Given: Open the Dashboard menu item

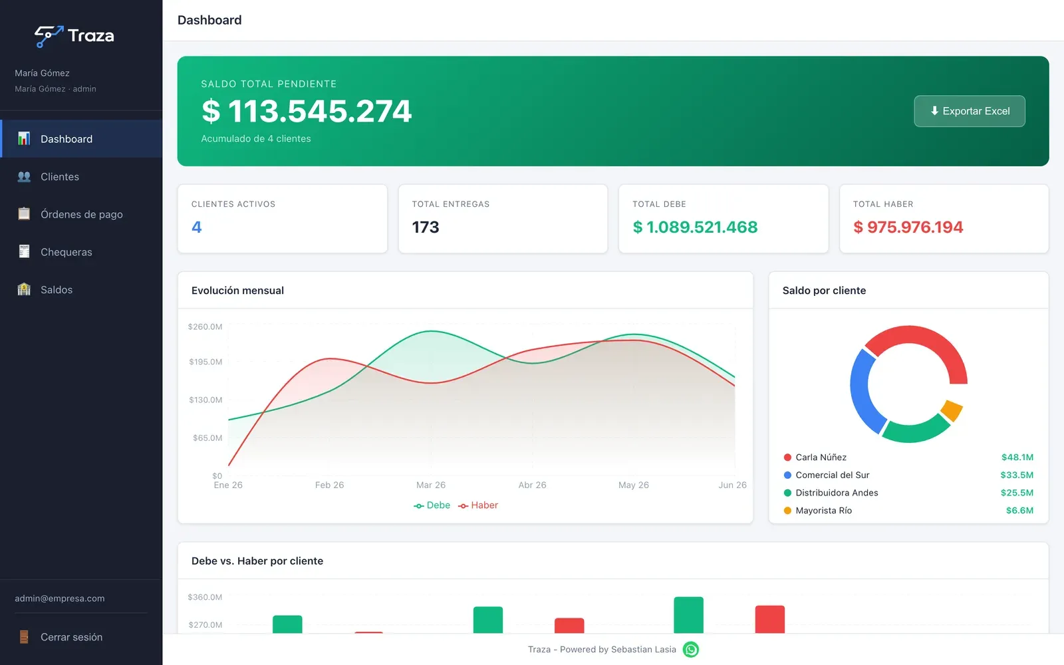Looking at the screenshot, I should (81, 138).
